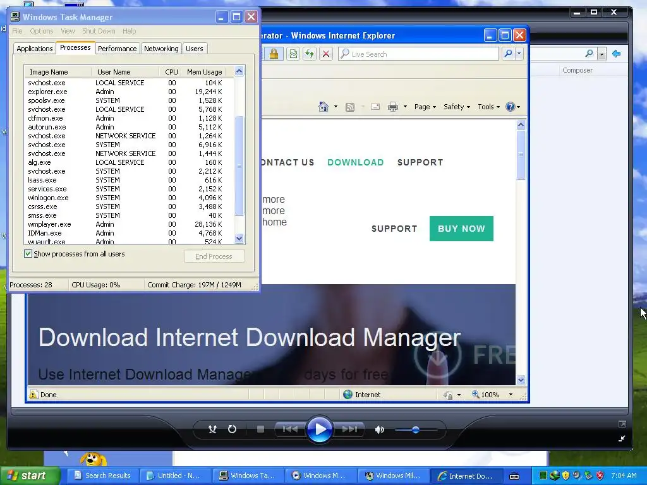Open Task Manager Shut Down menu
Image resolution: width=647 pixels, height=485 pixels.
99,31
